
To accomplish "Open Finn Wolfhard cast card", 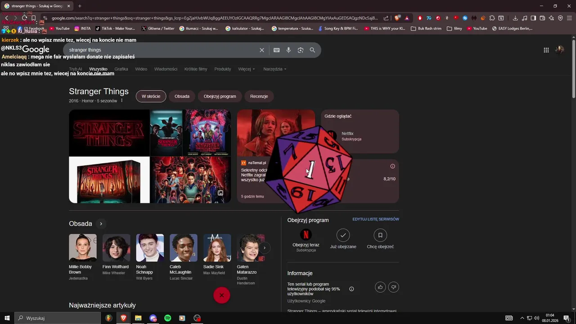I will click(116, 255).
